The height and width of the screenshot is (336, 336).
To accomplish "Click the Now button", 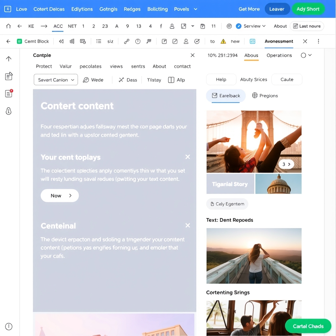I will tap(60, 196).
